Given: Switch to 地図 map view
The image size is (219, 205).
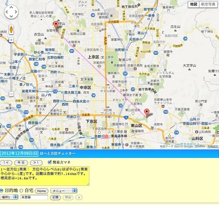Looking at the screenshot, I should point(194,4).
